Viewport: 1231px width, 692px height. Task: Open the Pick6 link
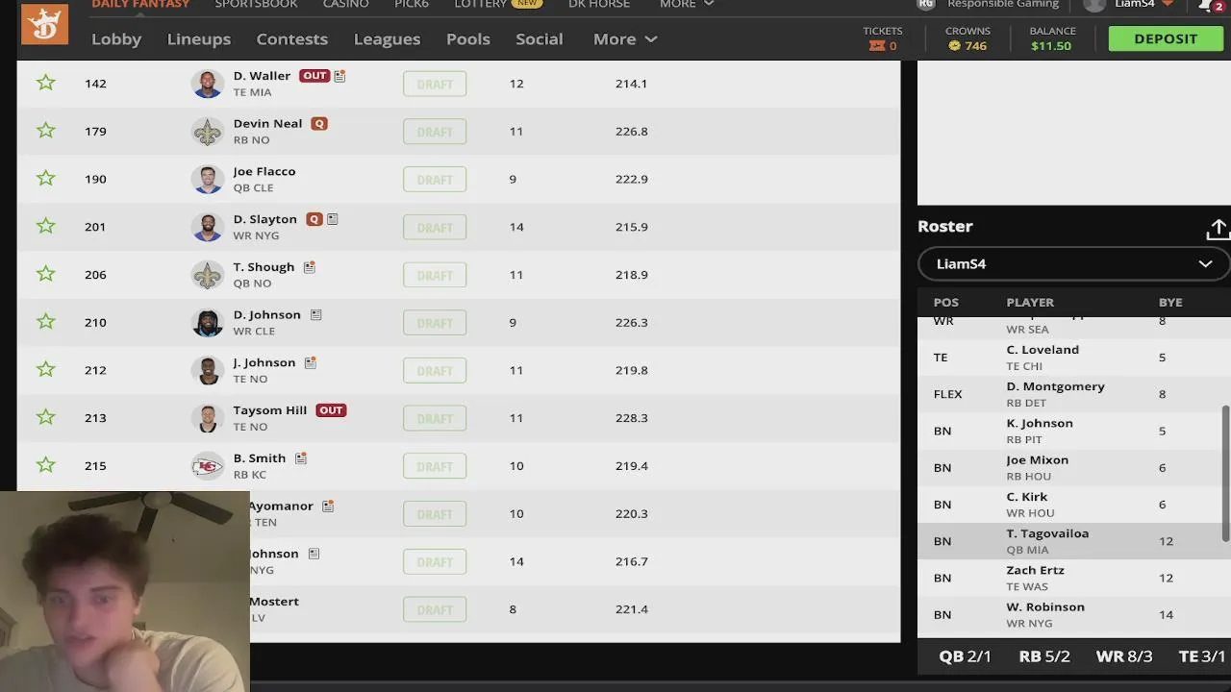(x=412, y=4)
